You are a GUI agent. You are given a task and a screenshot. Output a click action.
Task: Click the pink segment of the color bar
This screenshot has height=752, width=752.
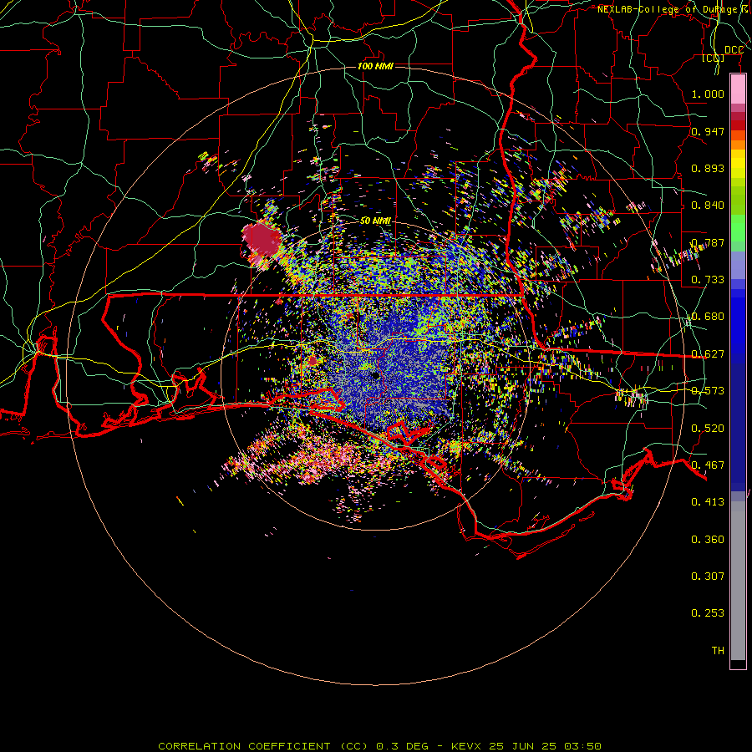[738, 89]
